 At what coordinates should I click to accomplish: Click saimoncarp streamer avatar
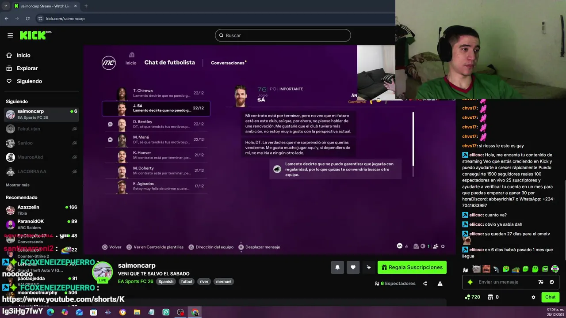[102, 272]
